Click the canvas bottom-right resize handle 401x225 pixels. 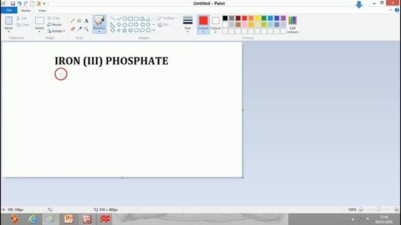coord(242,177)
